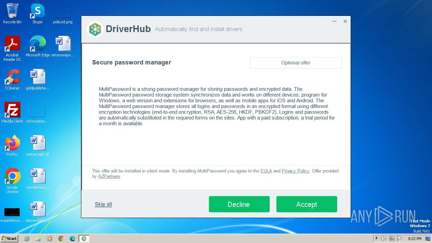Click the Secure password manager heading
Screen dimensions: 432x243
click(x=132, y=62)
